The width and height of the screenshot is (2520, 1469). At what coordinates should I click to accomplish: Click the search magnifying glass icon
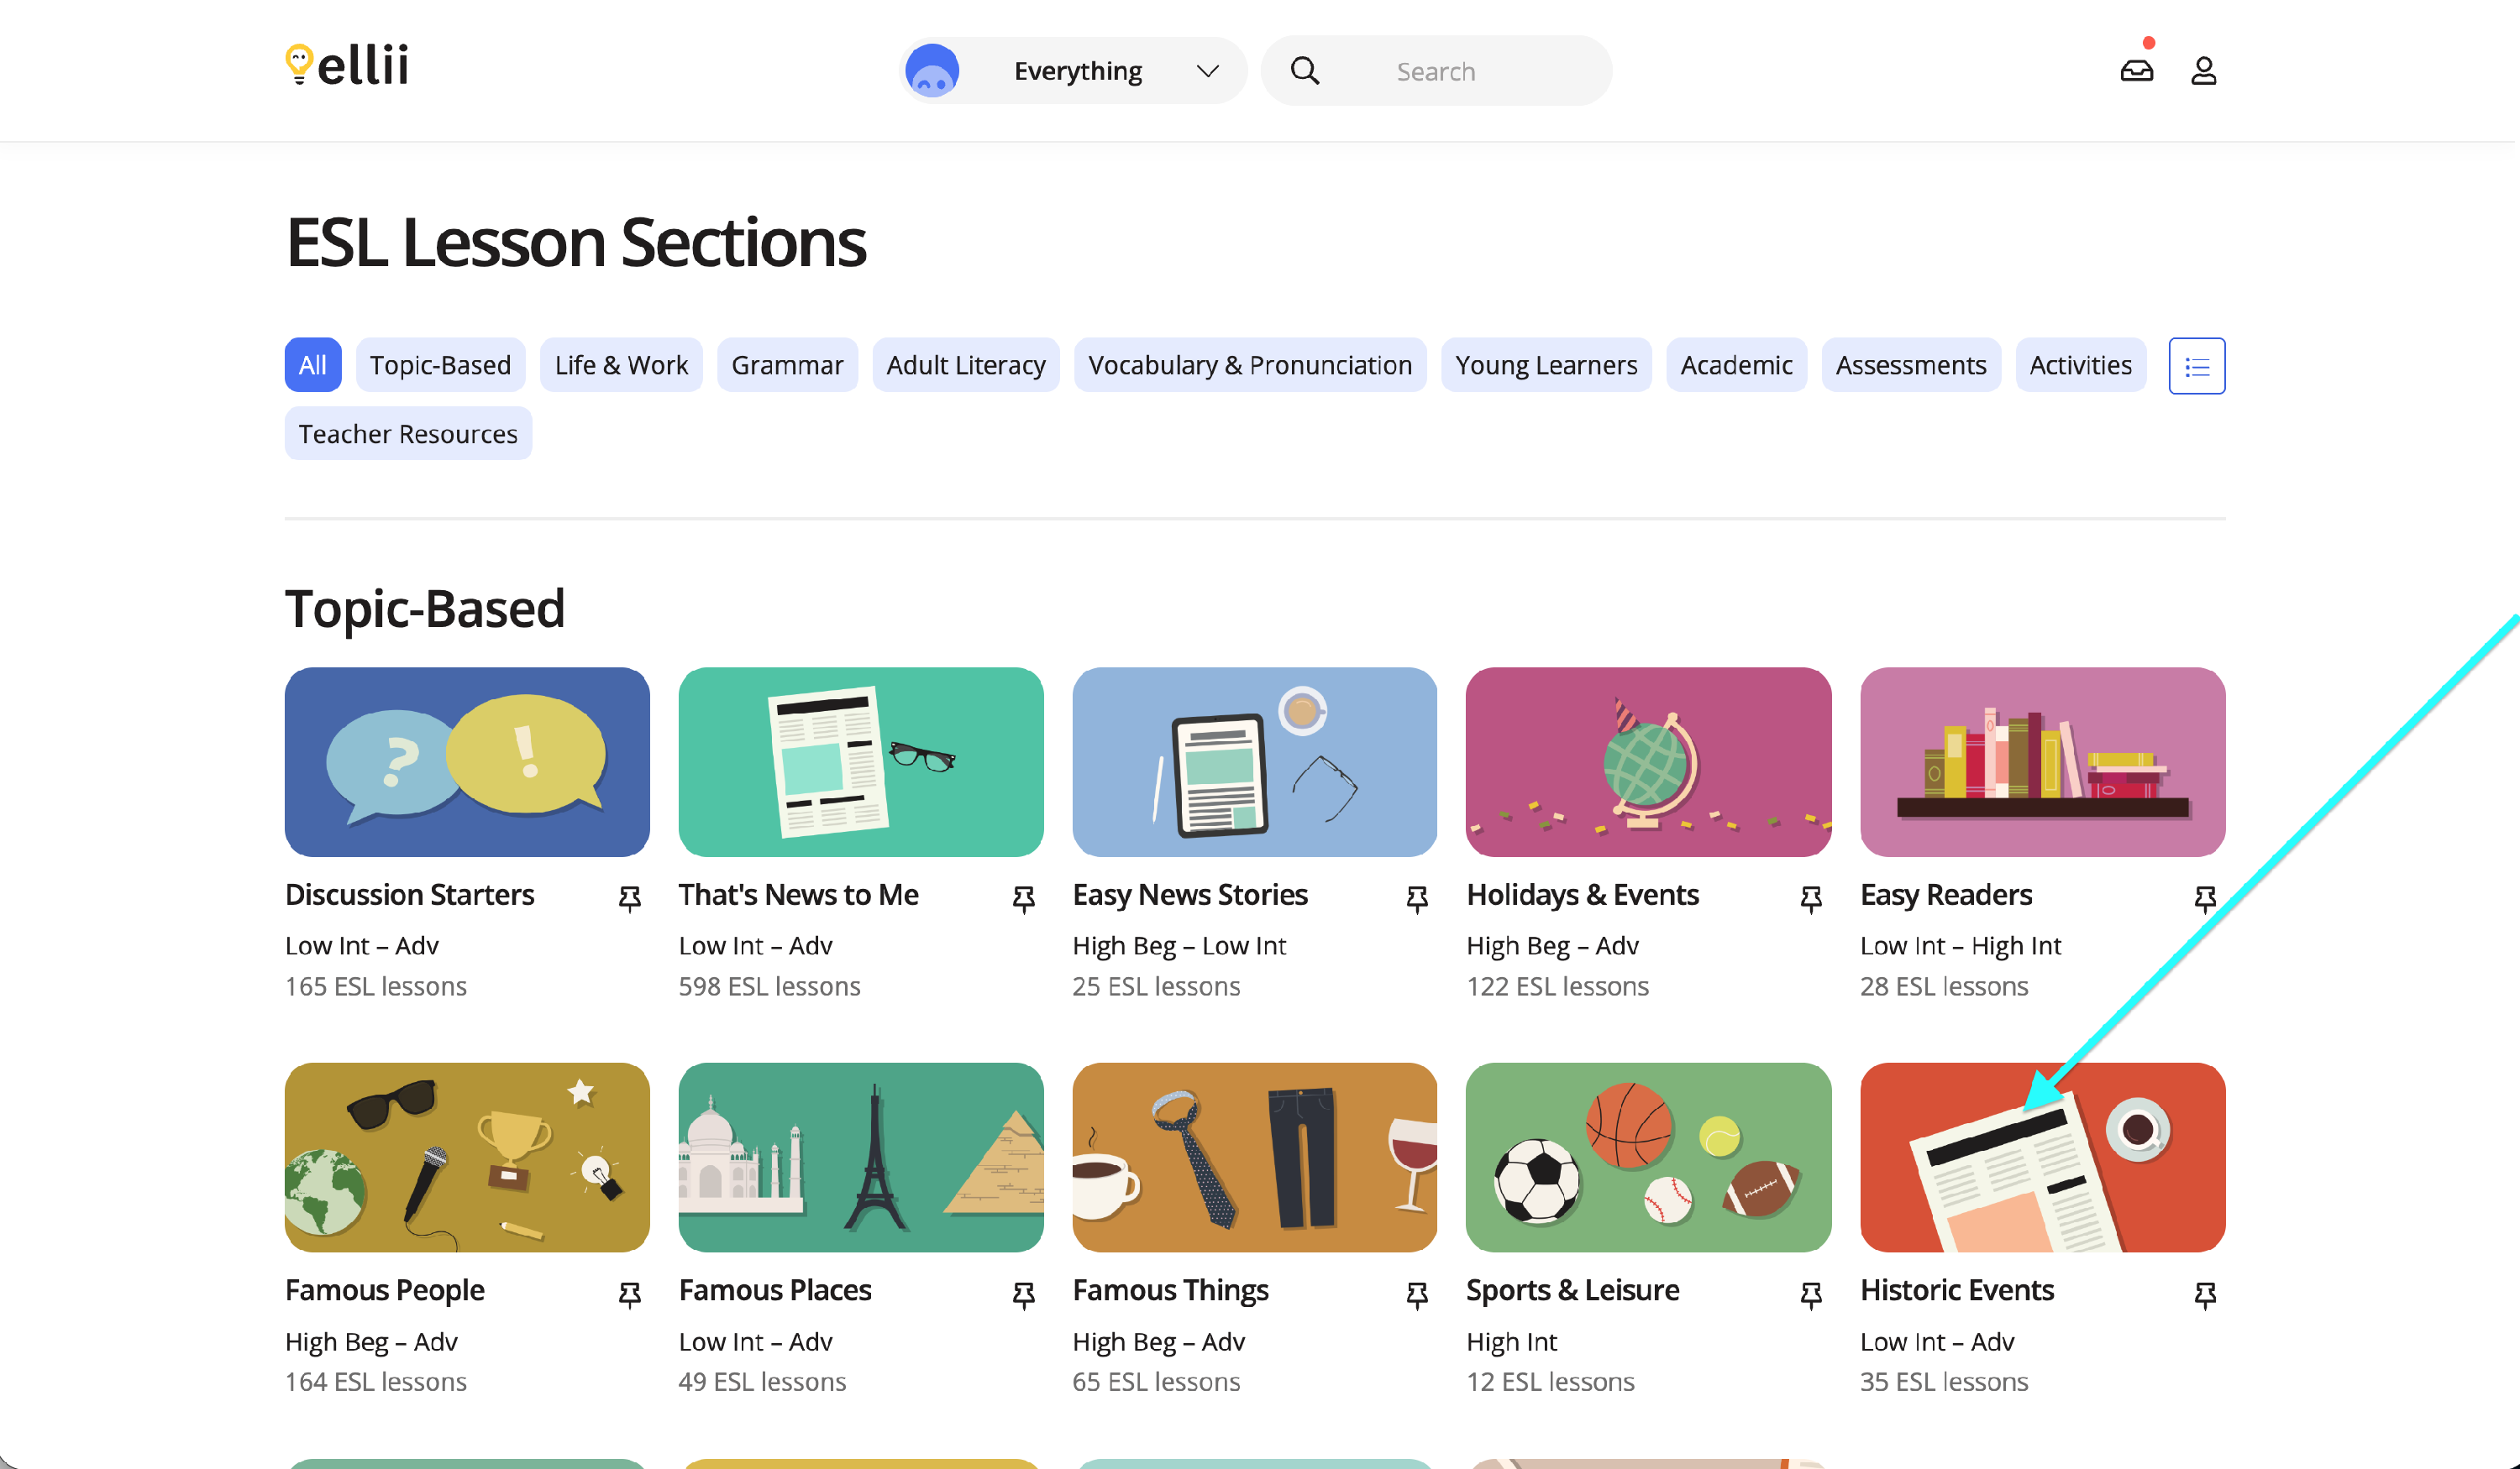[x=1304, y=71]
